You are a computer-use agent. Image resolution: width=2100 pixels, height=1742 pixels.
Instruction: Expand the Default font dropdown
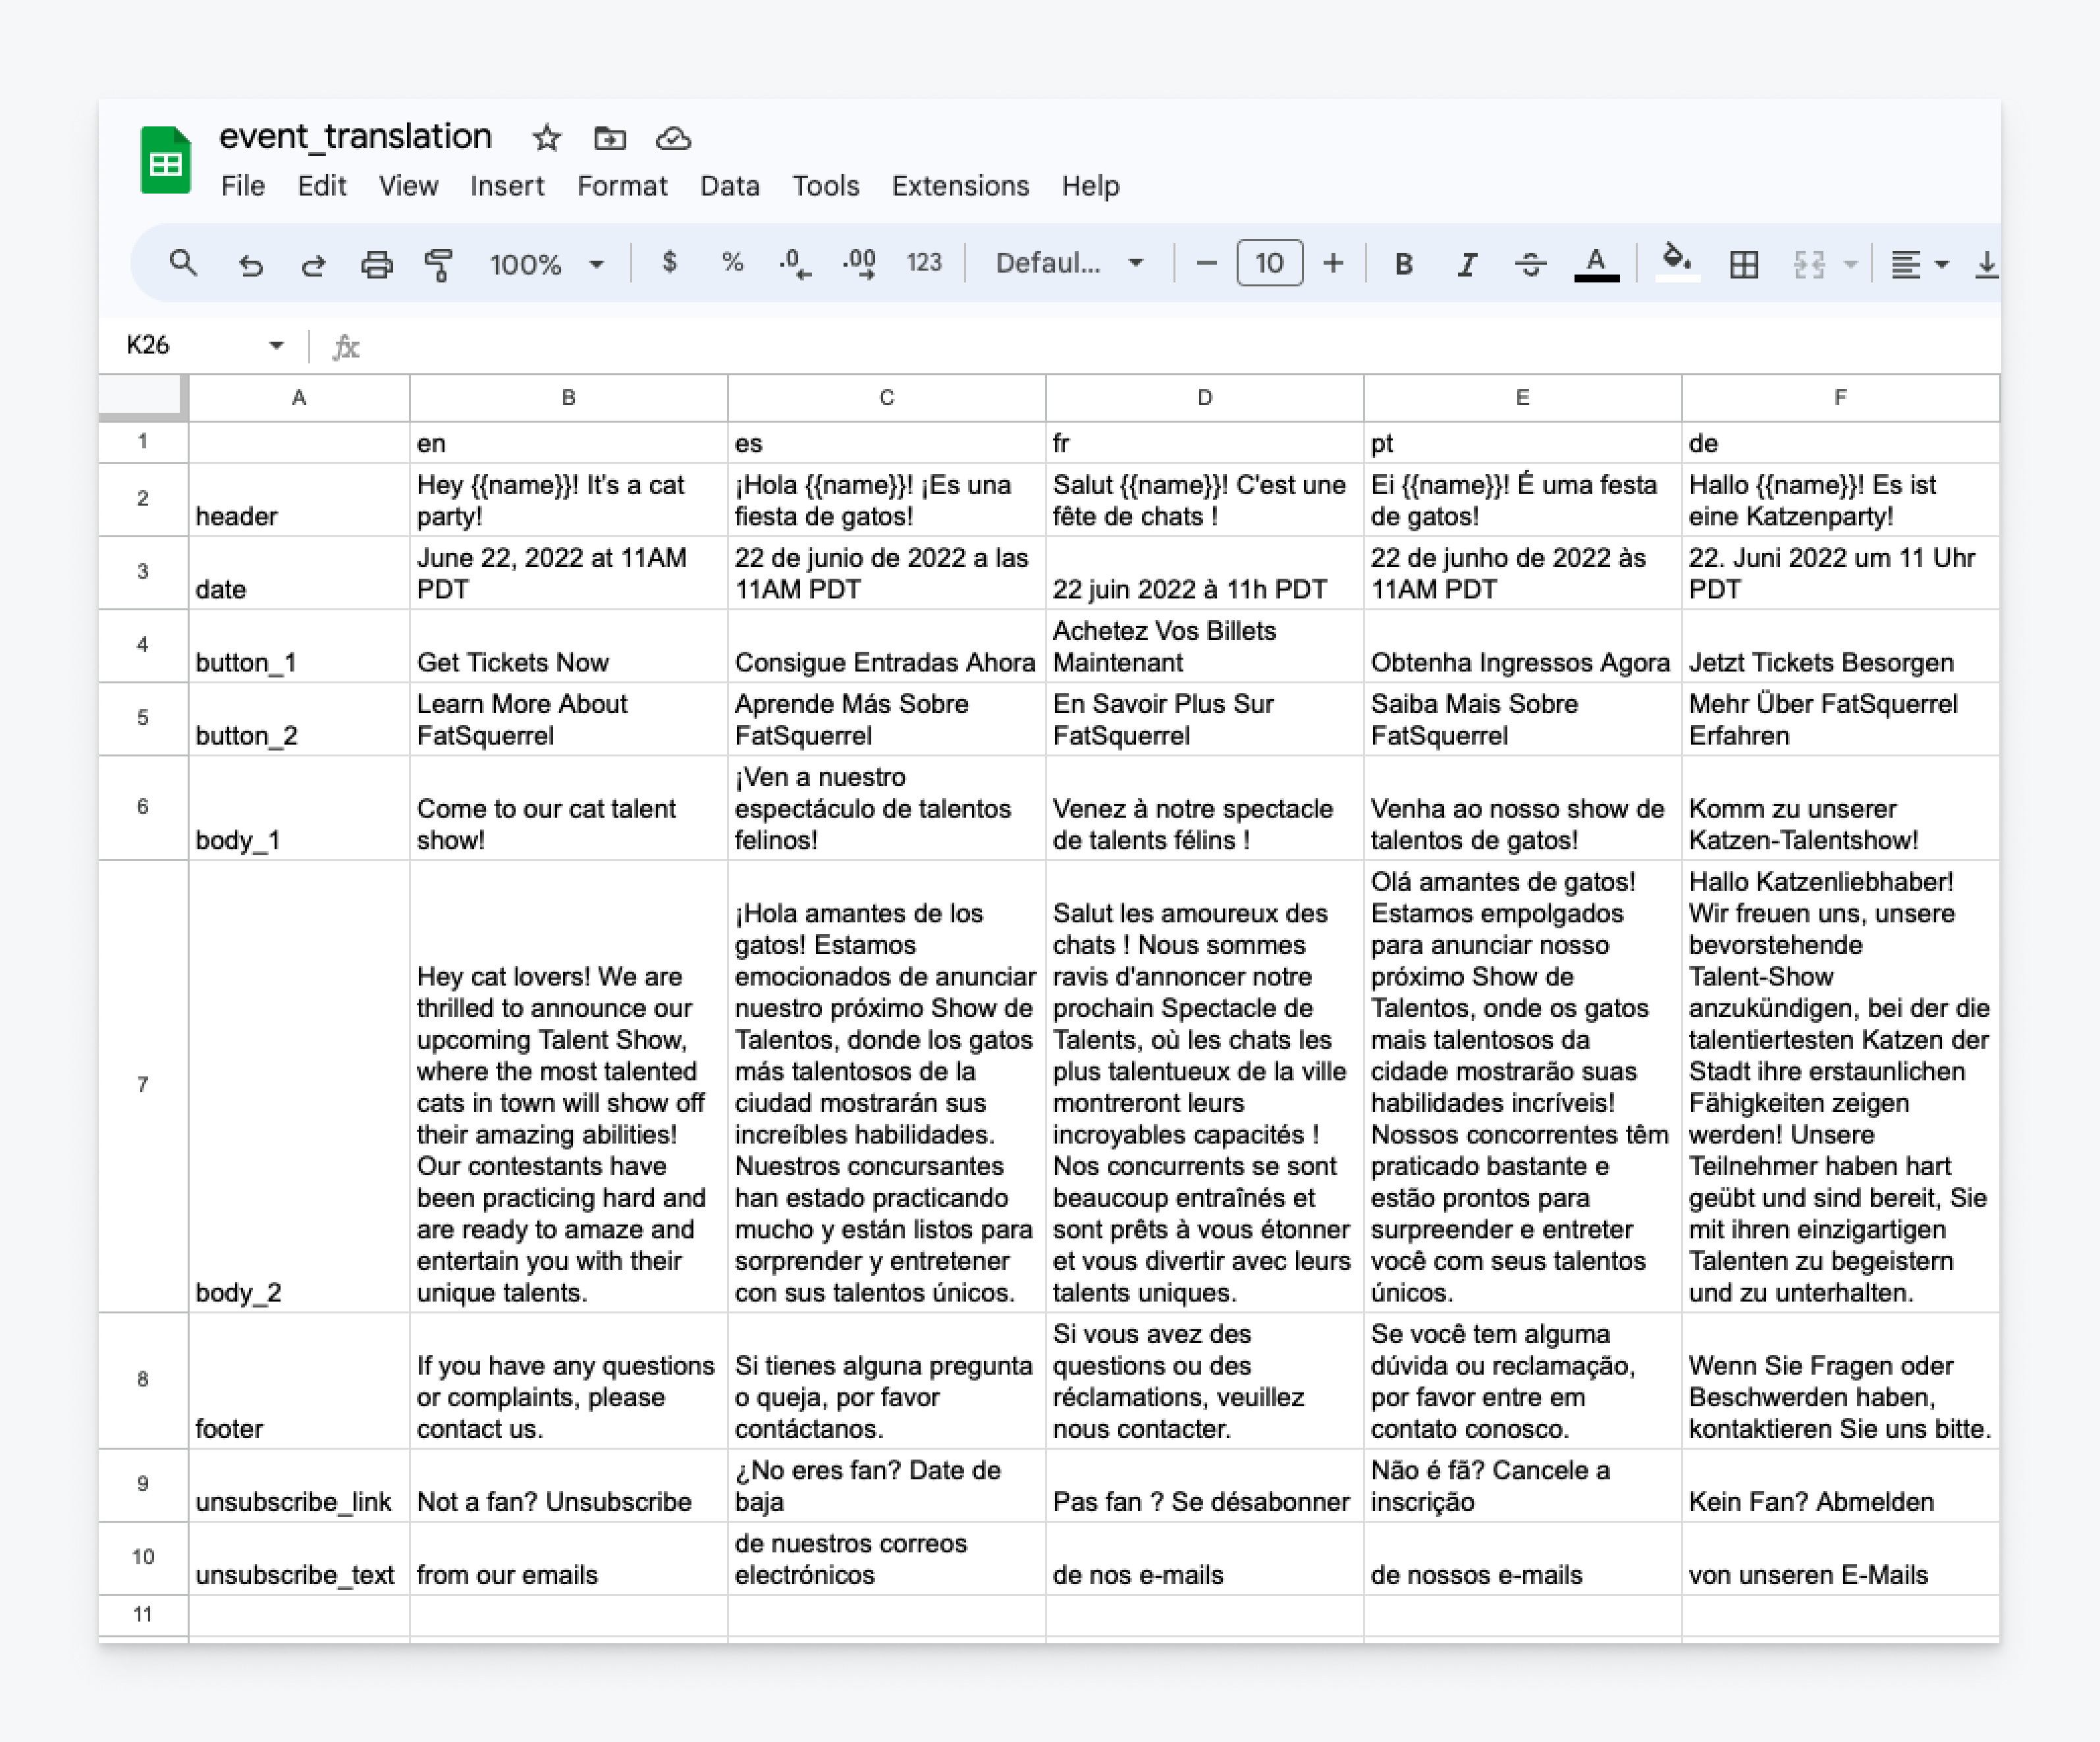1068,263
